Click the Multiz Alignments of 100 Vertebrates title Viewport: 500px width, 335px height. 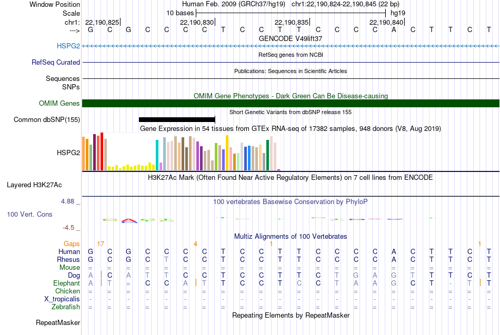[x=291, y=236]
